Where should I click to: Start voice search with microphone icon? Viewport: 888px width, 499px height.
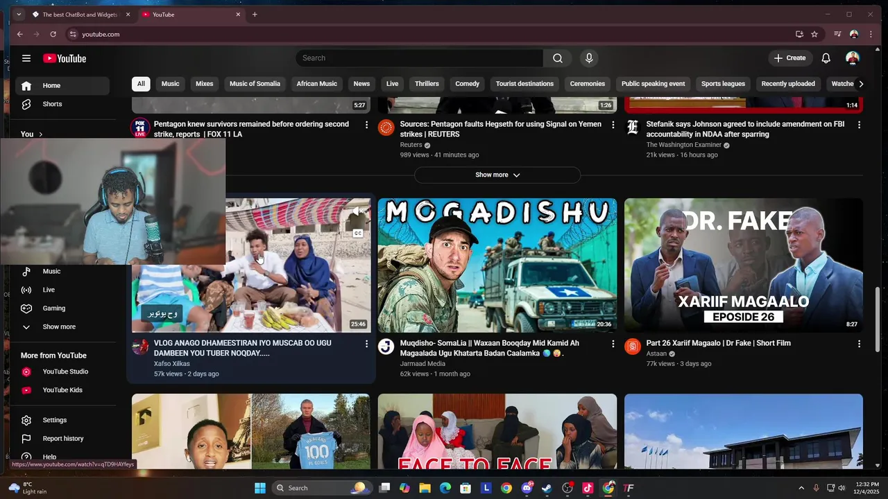coord(589,58)
